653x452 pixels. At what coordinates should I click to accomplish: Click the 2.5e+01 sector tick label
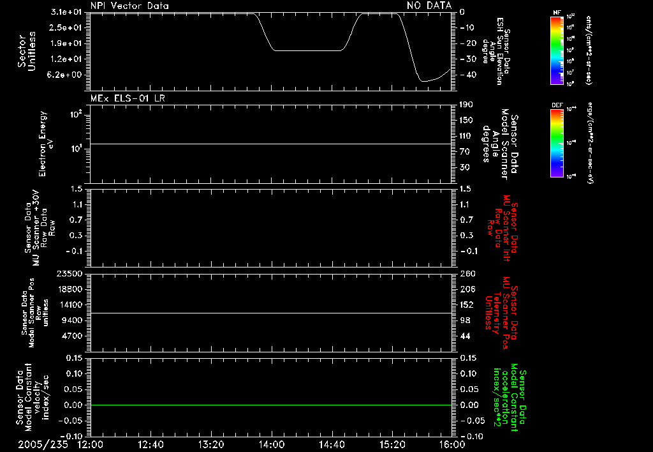(66, 27)
